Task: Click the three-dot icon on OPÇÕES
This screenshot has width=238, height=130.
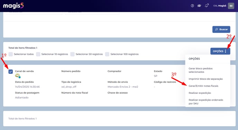Action: point(226,51)
